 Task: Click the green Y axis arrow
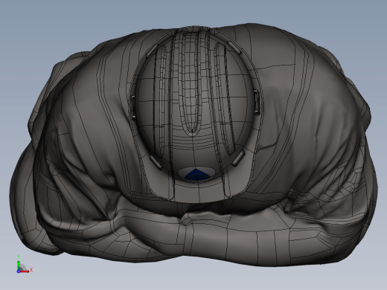(x=19, y=265)
